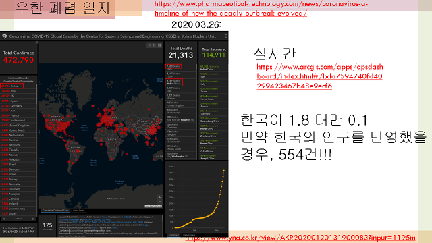This screenshot has height=243, width=432.
Task: Select Malaysia in the confirmed cases list
Action: tap(18, 194)
